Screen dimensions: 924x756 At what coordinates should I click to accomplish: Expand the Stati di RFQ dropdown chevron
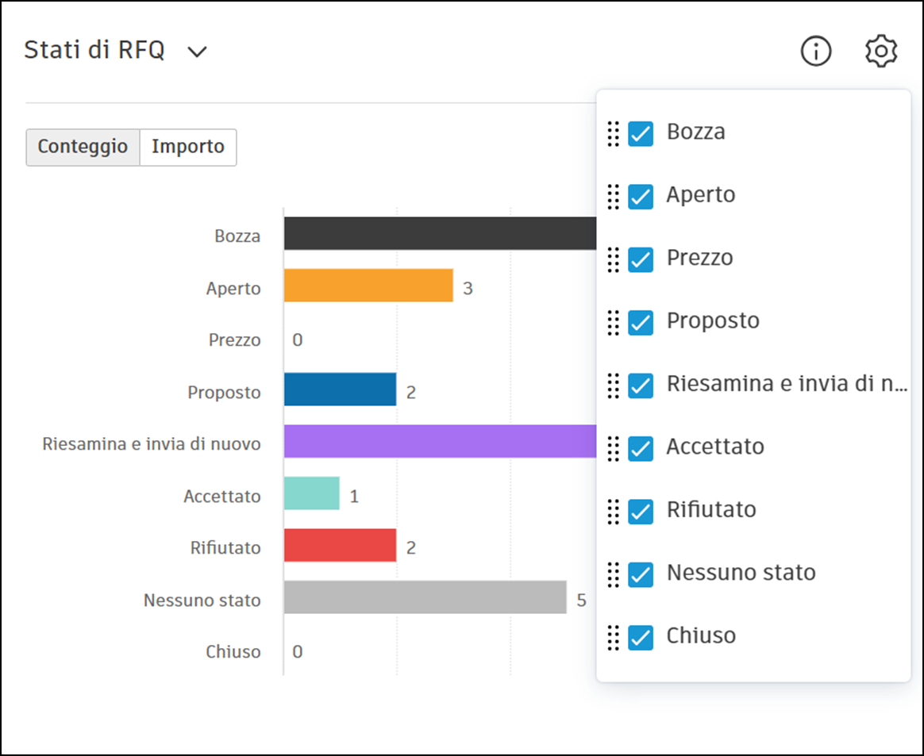[x=197, y=52]
